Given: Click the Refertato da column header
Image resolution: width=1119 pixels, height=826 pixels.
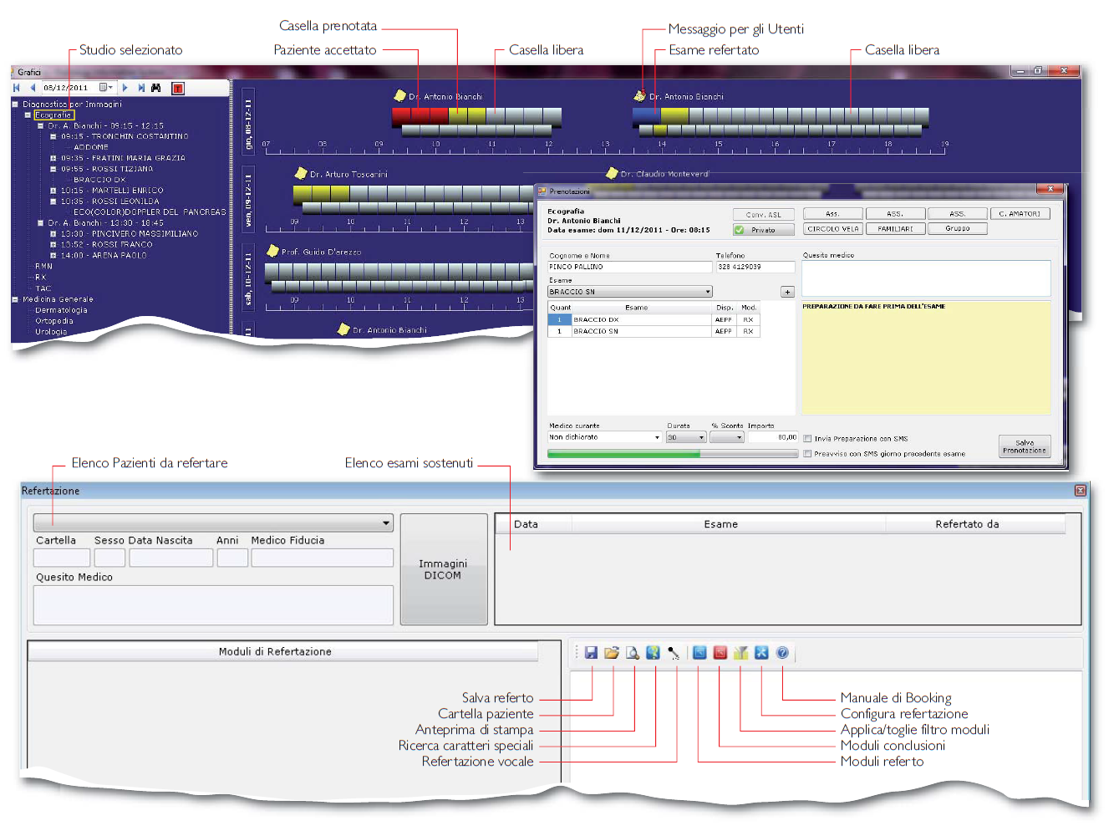Looking at the screenshot, I should pos(975,524).
